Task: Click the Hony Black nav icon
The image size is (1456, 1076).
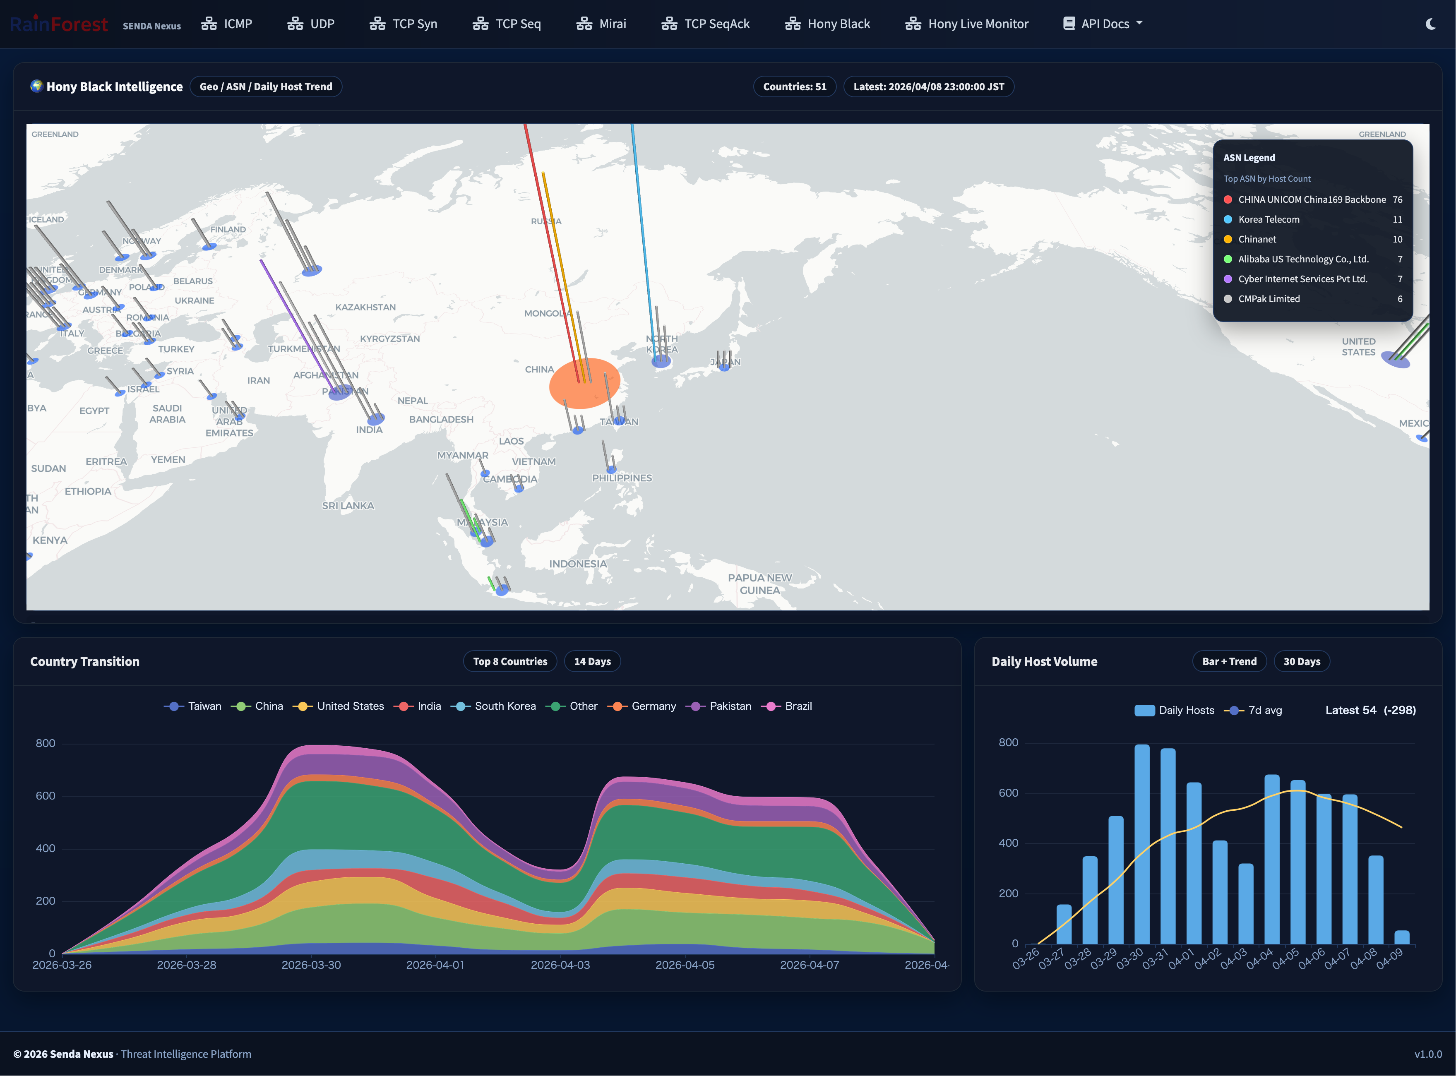Action: coord(792,24)
